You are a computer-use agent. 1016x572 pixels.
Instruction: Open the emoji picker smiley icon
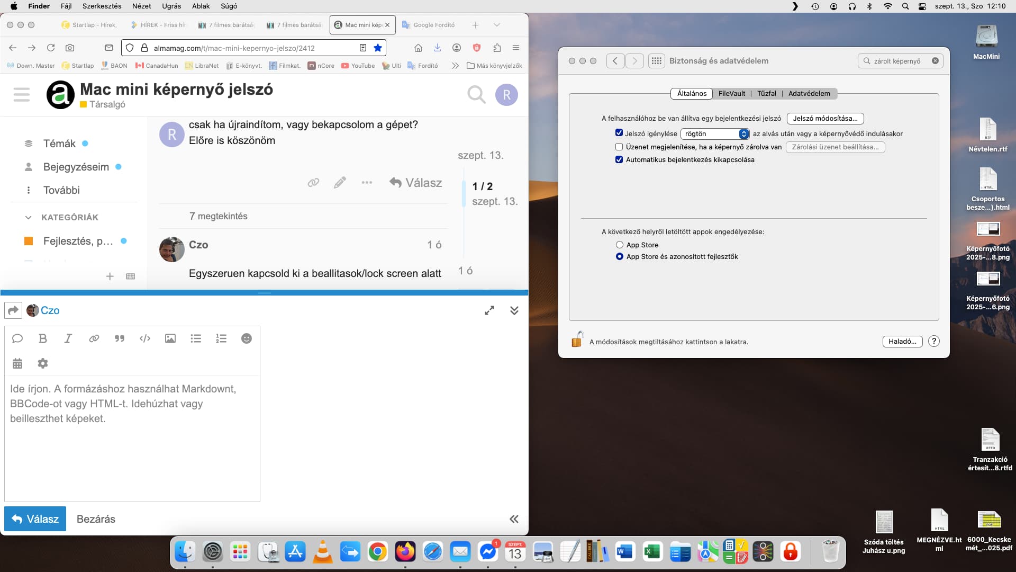tap(247, 338)
